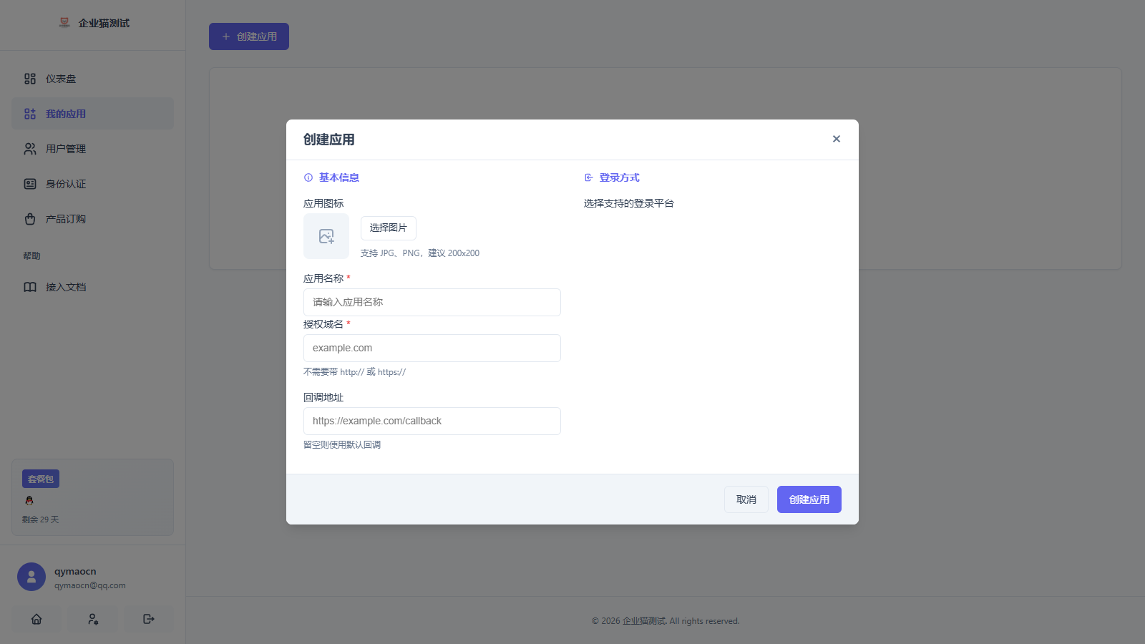This screenshot has height=644, width=1145.
Task: Close the 创建应用 dialog
Action: pyautogui.click(x=837, y=139)
